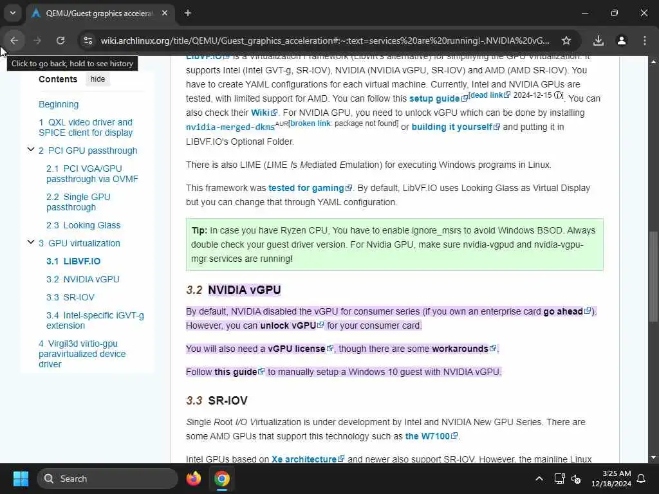The width and height of the screenshot is (659, 494).
Task: Open Firefox from the taskbar
Action: (x=194, y=479)
